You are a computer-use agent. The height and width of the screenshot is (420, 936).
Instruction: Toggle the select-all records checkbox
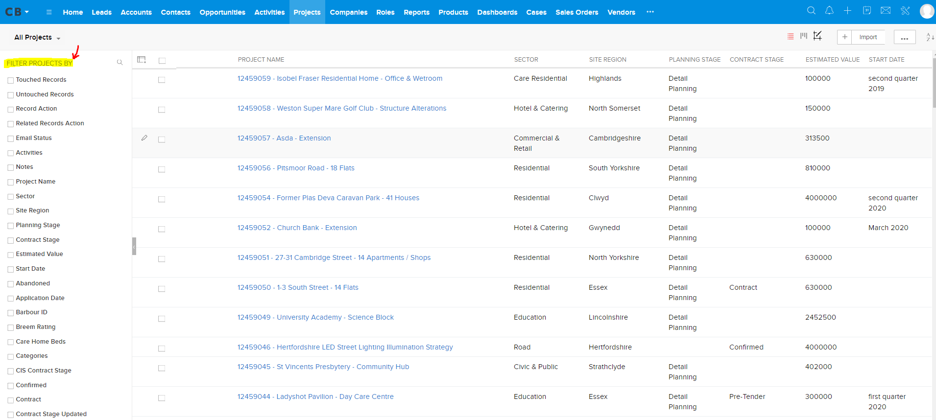(x=162, y=61)
